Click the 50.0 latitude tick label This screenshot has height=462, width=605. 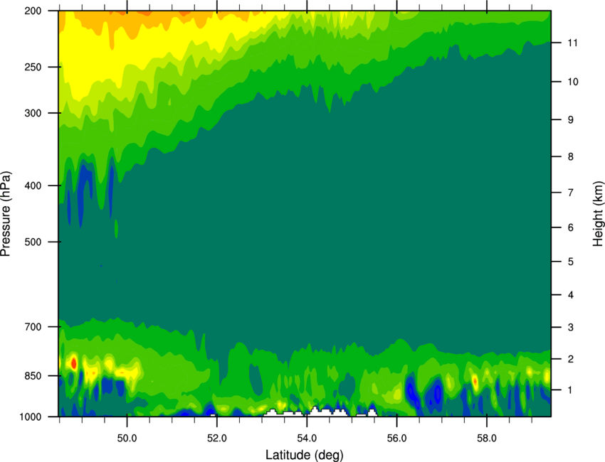tap(127, 439)
